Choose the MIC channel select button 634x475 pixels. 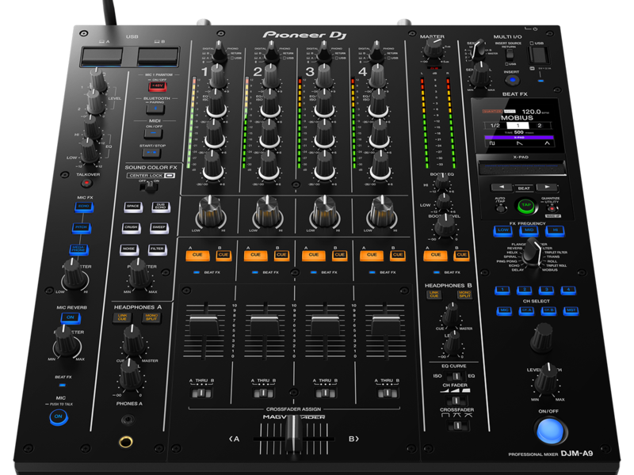[x=504, y=310]
